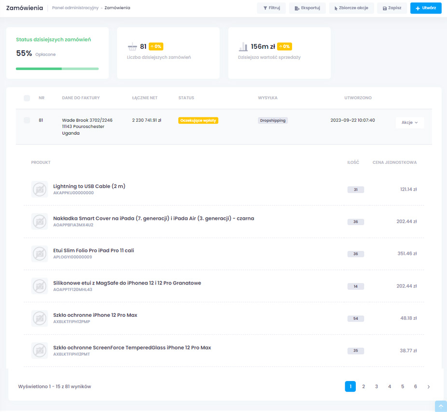The height and width of the screenshot is (412, 447).
Task: Jump to pagination page 6
Action: [x=416, y=387]
